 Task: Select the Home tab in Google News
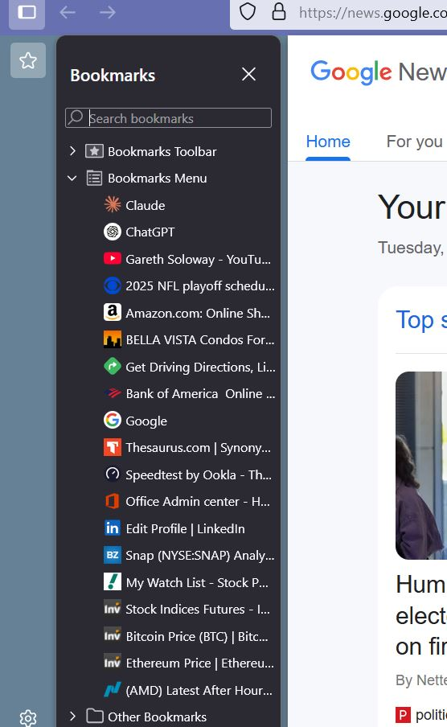point(328,142)
